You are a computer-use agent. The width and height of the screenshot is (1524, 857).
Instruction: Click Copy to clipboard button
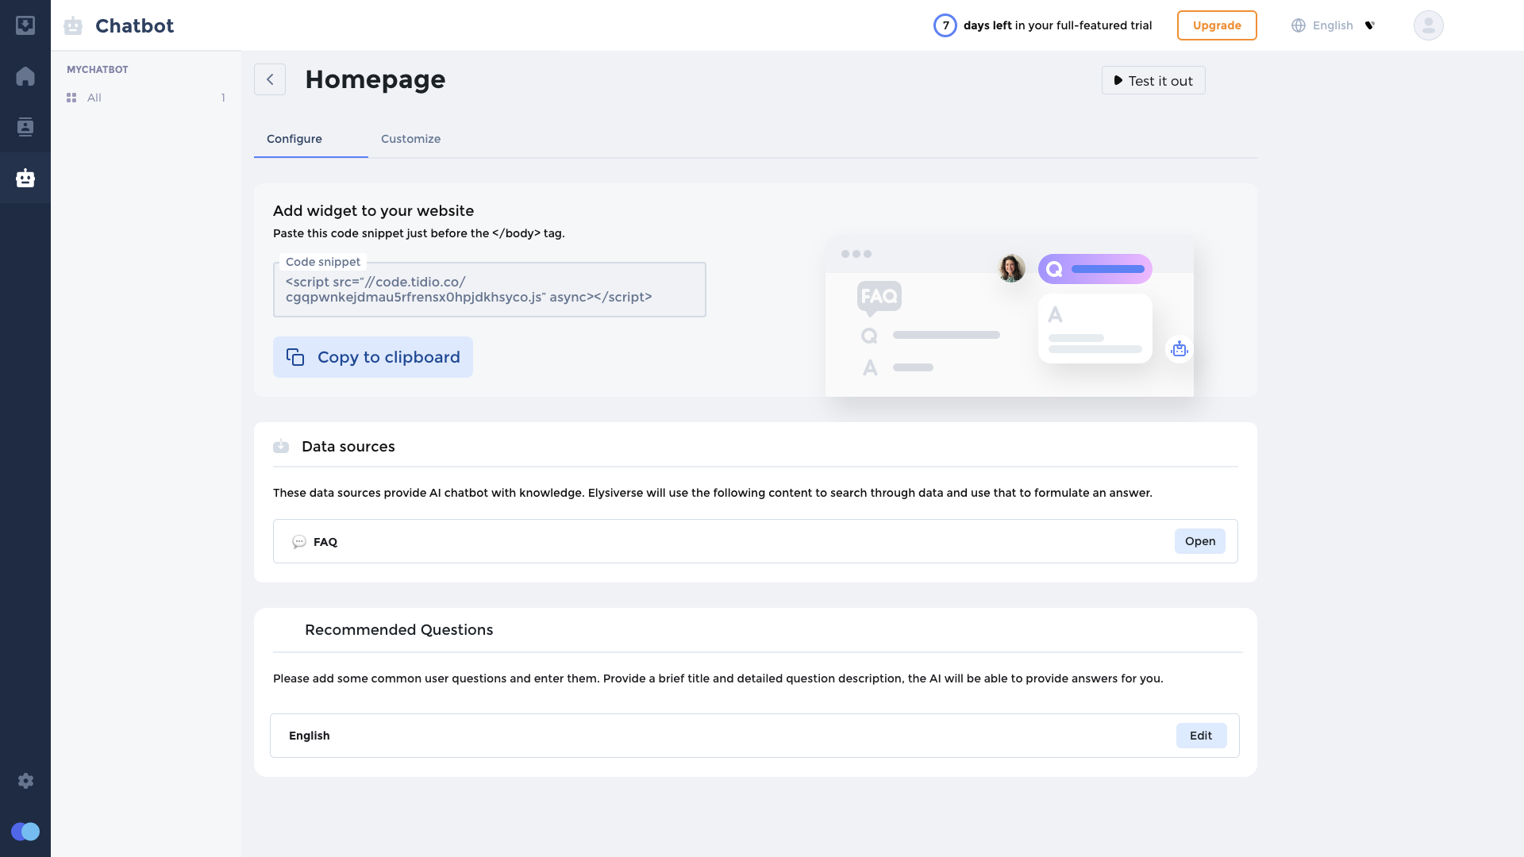point(373,357)
